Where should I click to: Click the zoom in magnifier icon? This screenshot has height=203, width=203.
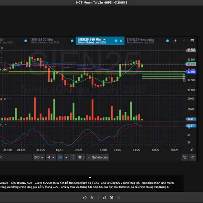pos(112,198)
